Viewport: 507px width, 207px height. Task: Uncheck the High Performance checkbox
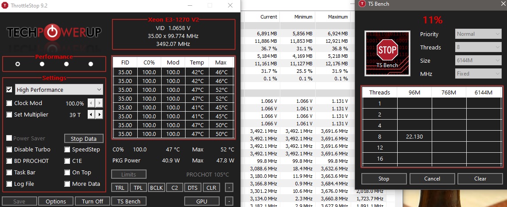coord(9,90)
